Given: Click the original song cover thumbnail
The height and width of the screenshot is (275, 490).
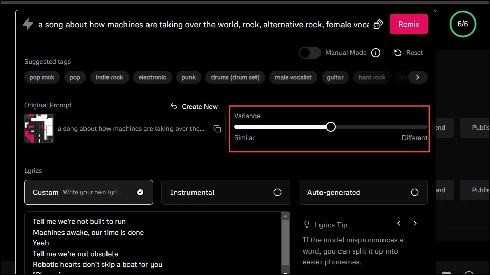Looking at the screenshot, I should (x=39, y=129).
